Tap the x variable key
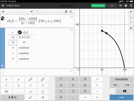The width and height of the screenshot is (134, 101). point(6,79)
